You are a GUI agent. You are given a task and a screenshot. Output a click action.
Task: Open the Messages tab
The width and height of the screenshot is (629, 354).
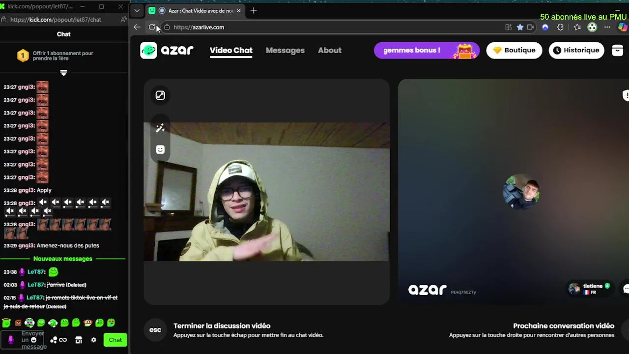(285, 50)
